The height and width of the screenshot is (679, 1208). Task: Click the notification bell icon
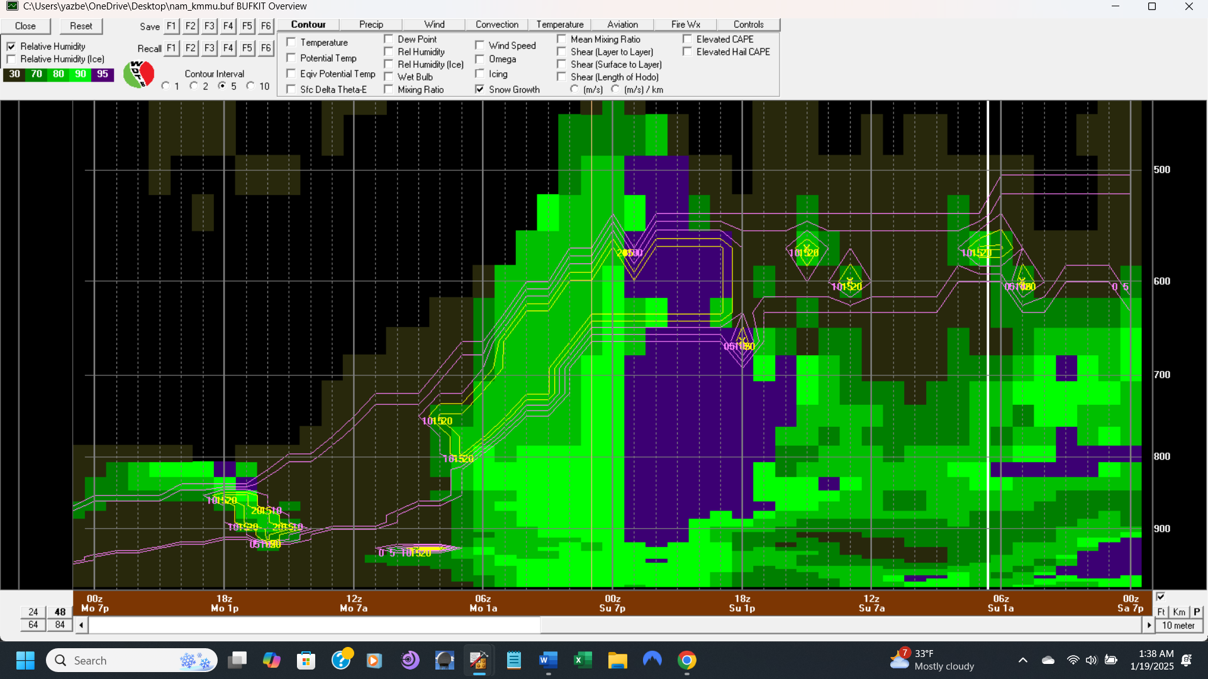click(x=1187, y=660)
